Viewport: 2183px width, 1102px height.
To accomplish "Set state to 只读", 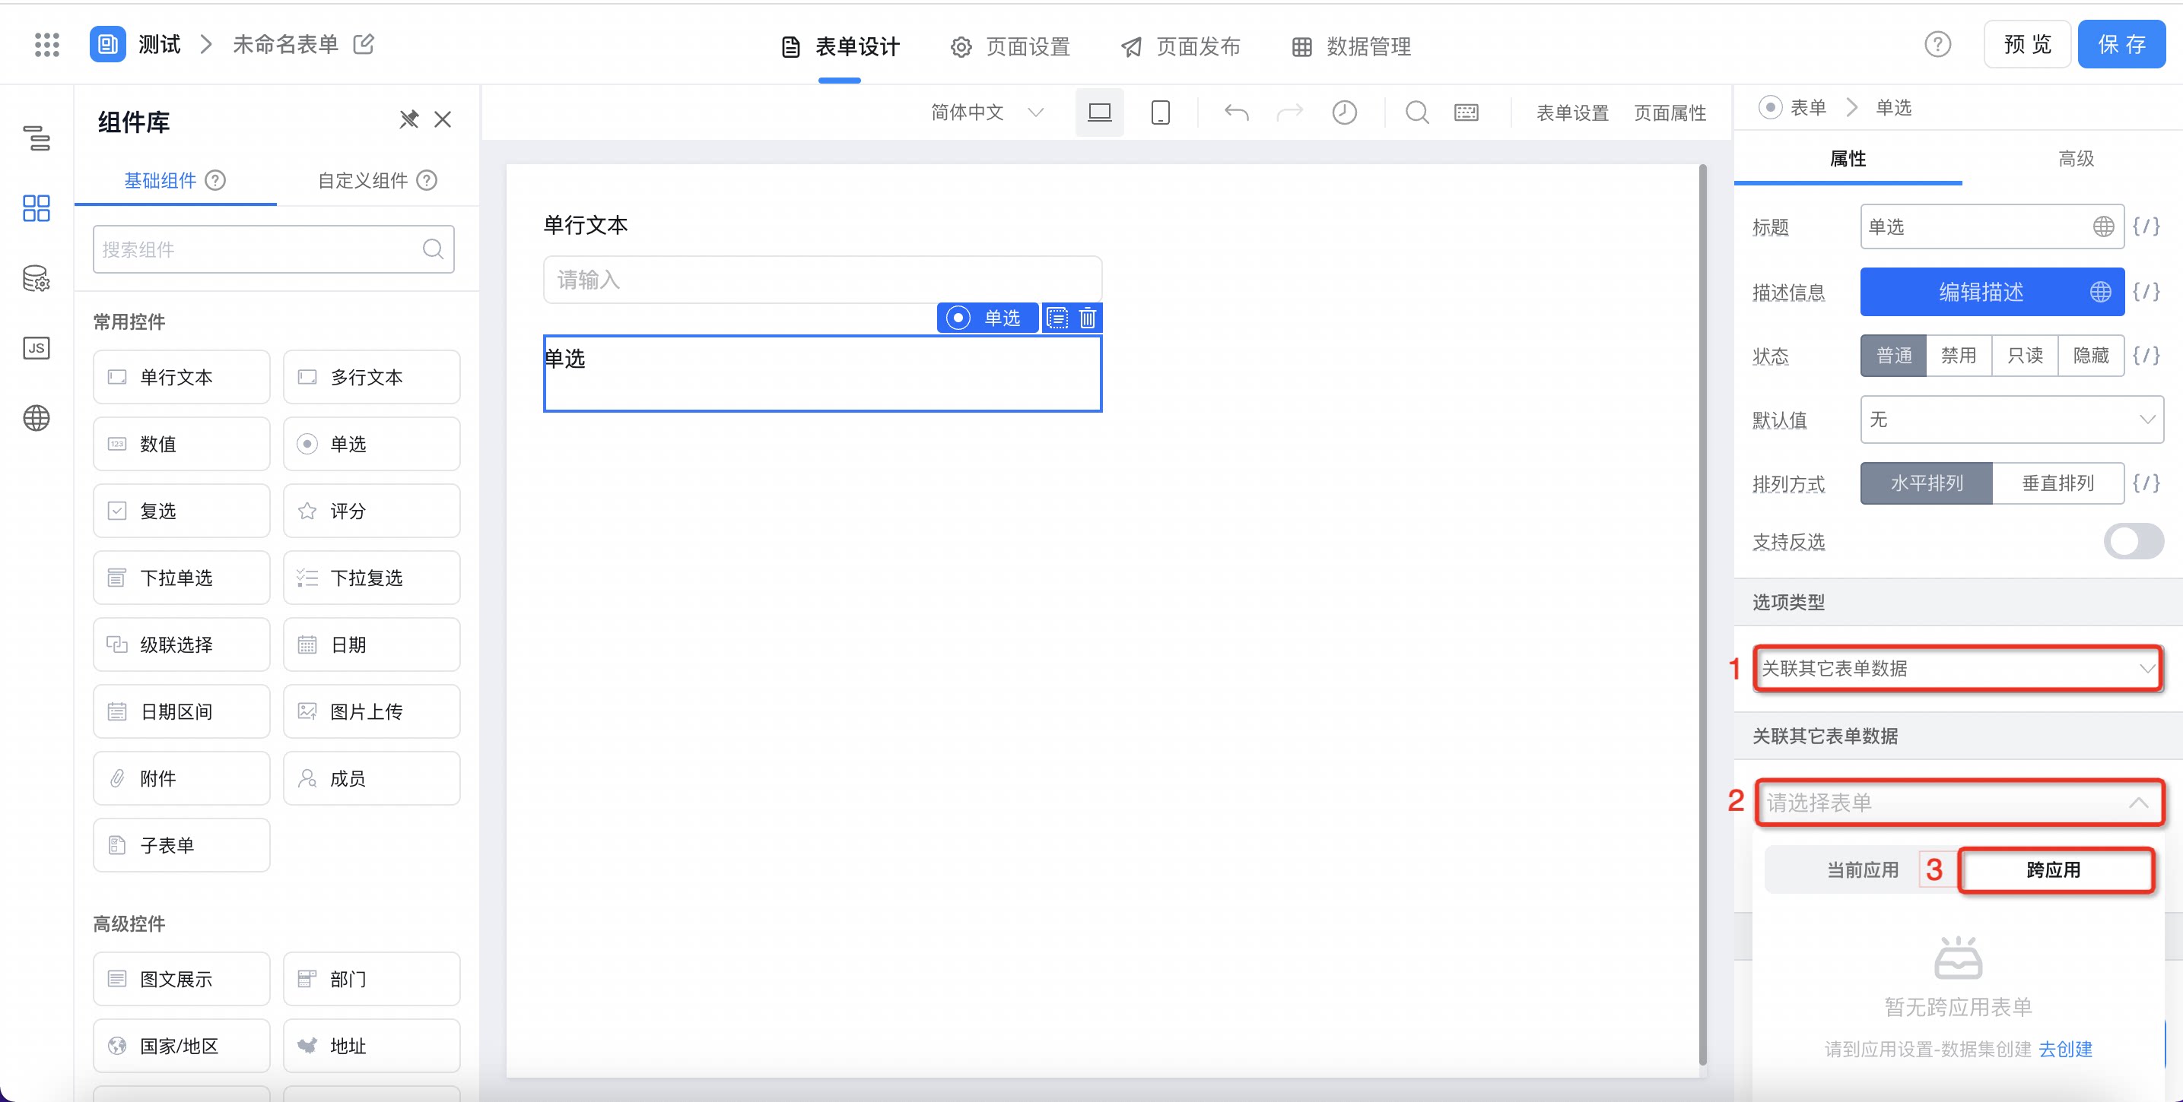I will (2025, 355).
